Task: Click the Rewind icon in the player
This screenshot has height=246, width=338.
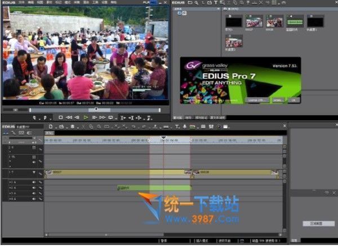Action: (69, 118)
